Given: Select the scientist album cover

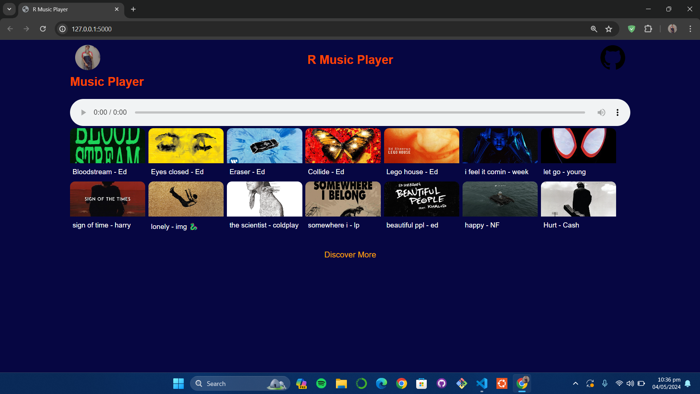Looking at the screenshot, I should pyautogui.click(x=264, y=199).
